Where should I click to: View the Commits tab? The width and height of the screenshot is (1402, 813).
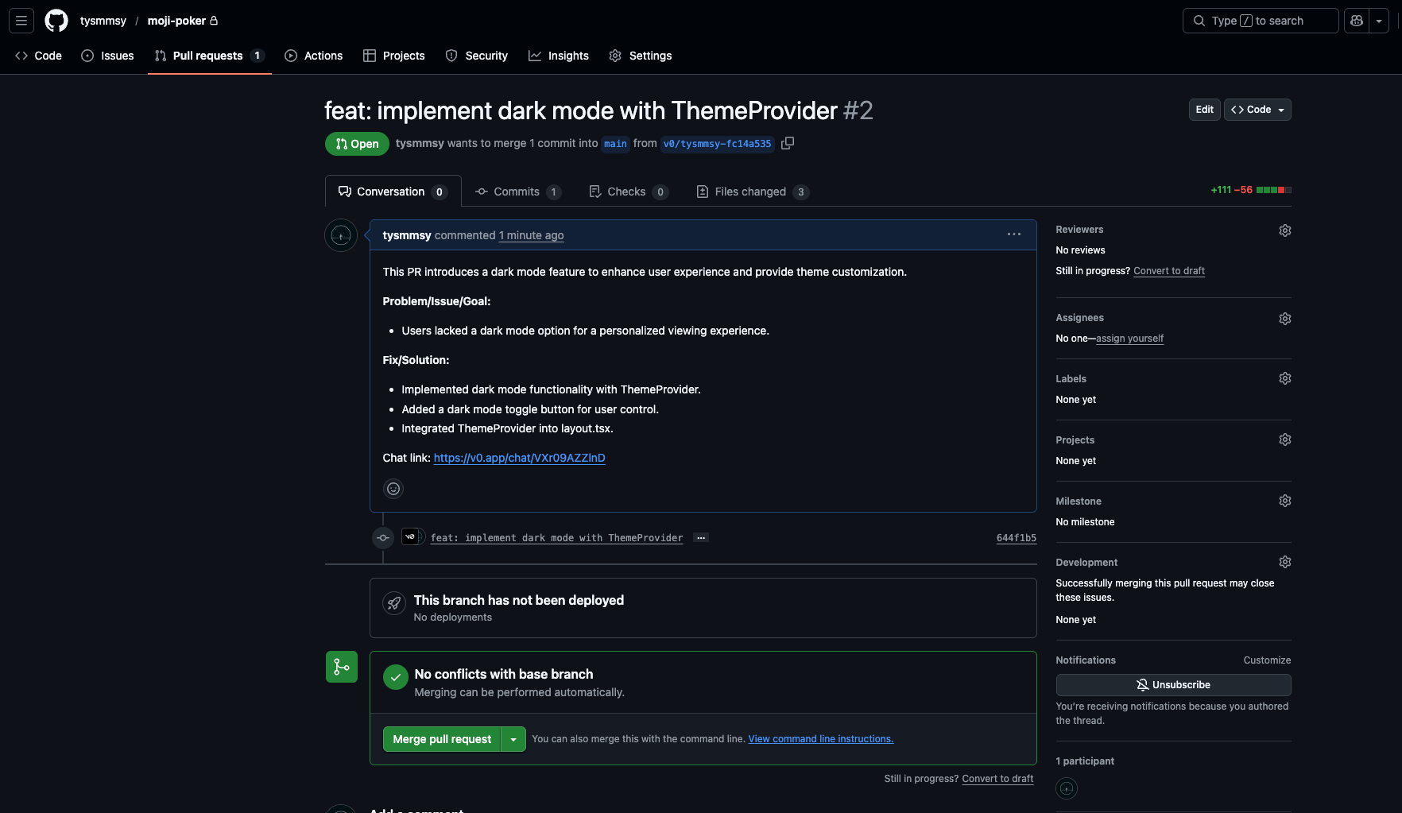tap(518, 192)
